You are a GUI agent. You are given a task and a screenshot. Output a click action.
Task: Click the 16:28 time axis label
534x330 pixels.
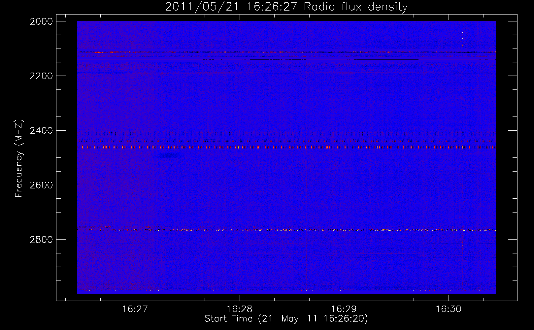click(x=239, y=309)
